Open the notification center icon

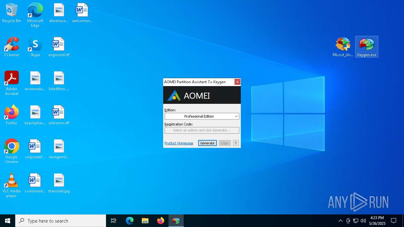[x=394, y=221]
